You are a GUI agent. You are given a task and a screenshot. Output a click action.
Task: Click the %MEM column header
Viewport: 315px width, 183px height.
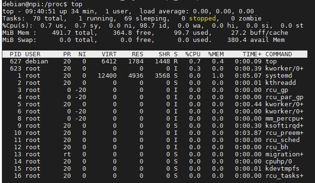tap(216, 54)
